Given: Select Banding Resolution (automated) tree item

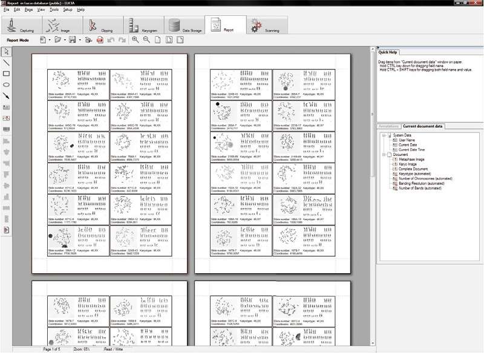Looking at the screenshot, I should (x=421, y=183).
